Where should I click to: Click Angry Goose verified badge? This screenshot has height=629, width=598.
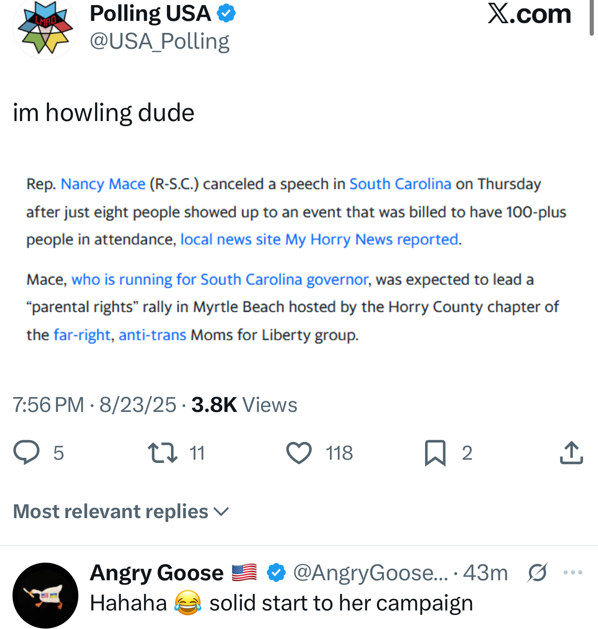(x=276, y=573)
